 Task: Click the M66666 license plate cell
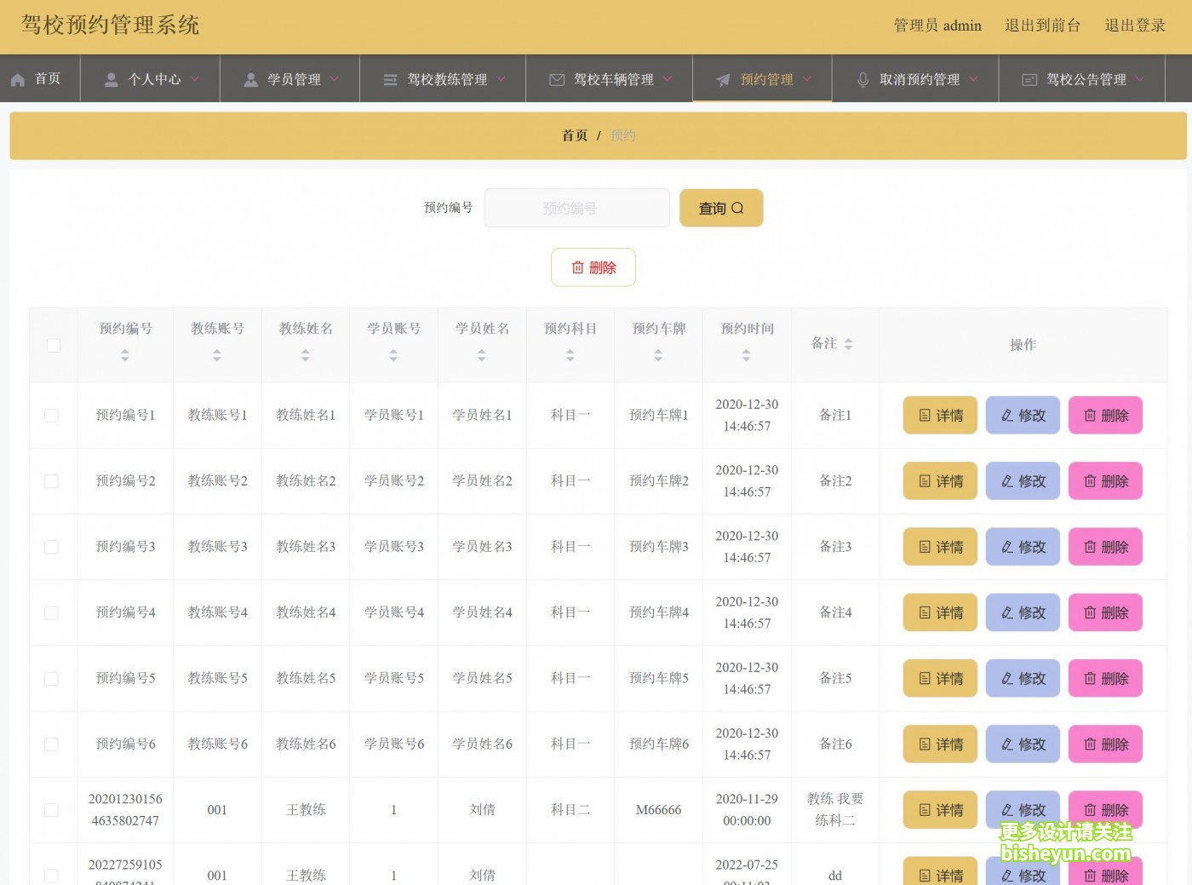point(658,810)
